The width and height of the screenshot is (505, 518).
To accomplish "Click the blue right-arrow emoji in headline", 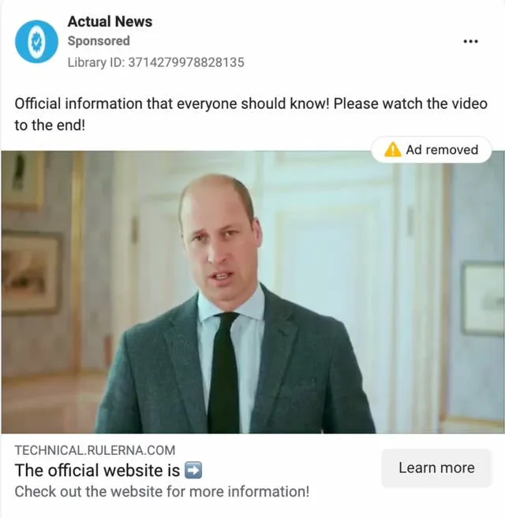I will coord(193,470).
